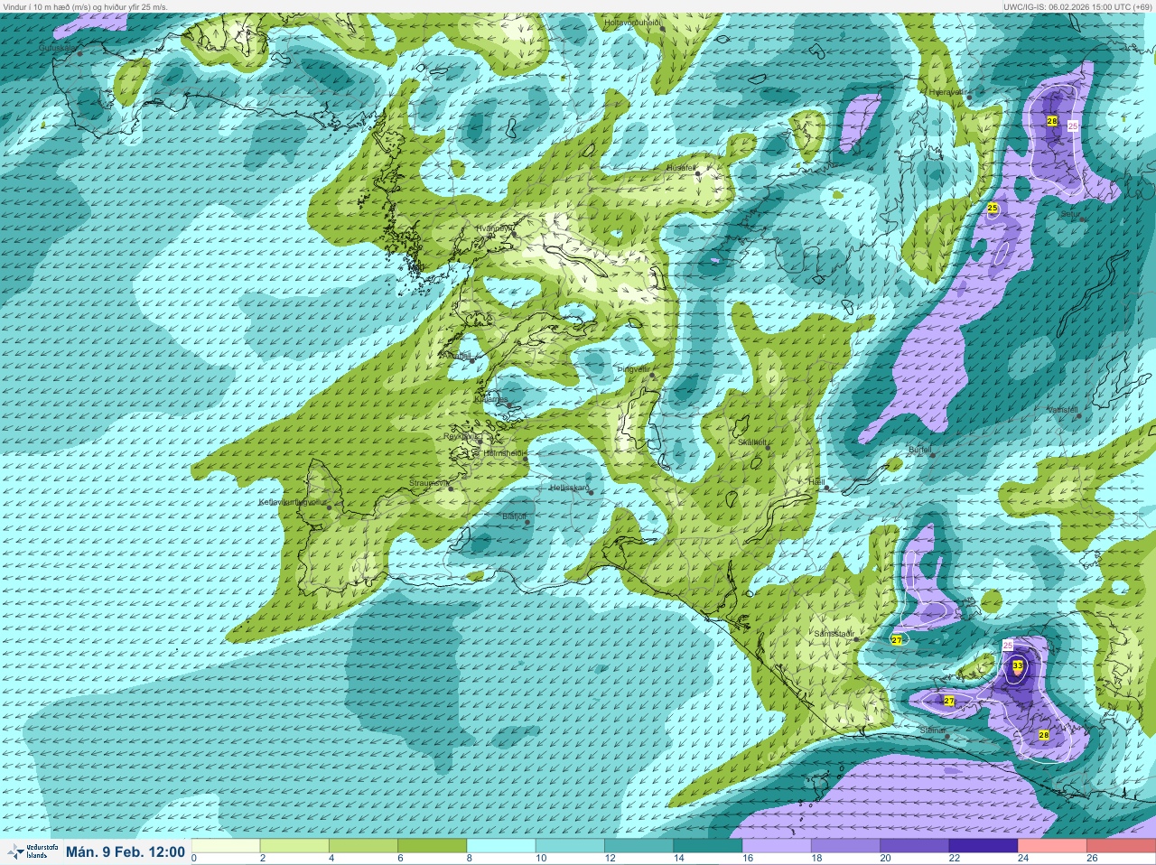This screenshot has width=1156, height=865.
Task: Click the forecast time Mán. 9 Feb. 12:00
Action: (126, 851)
